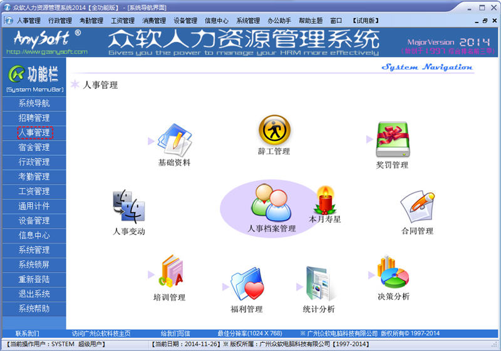
Task: Click the 最佳分辨率(1024 X 768) text
Action: (250, 333)
